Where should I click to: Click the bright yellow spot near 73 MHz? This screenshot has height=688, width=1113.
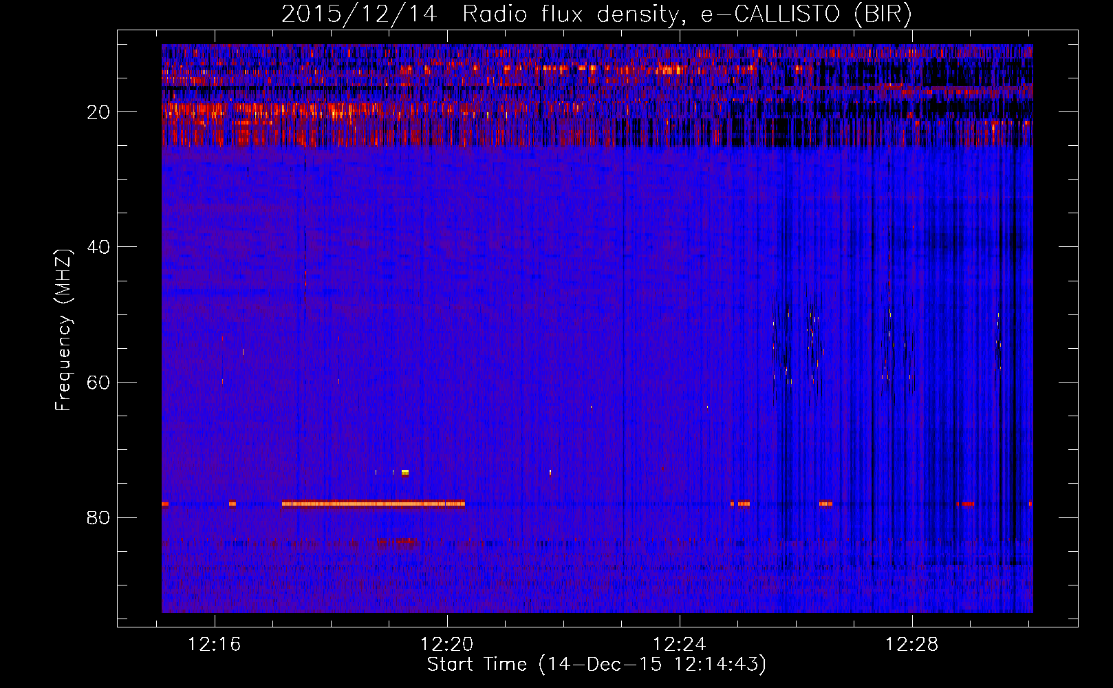[405, 473]
